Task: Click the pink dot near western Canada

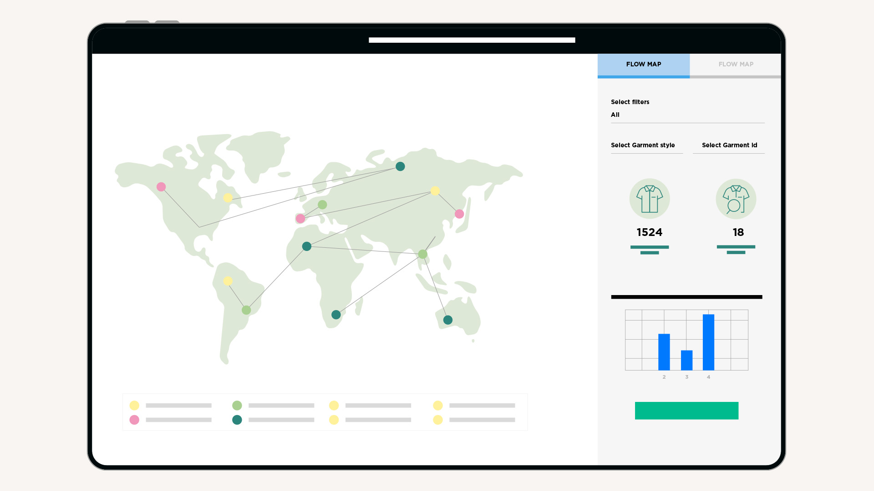Action: tap(160, 186)
